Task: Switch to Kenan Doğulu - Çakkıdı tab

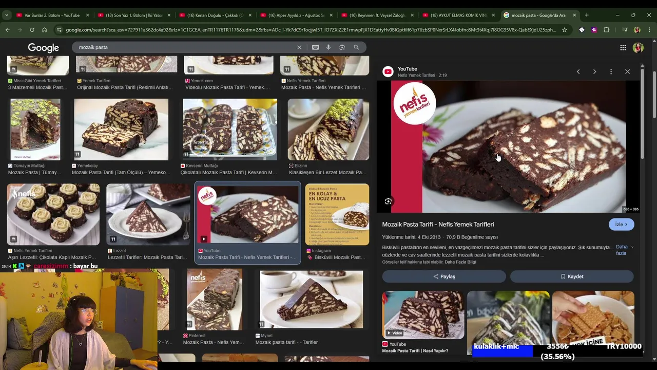Action: coord(215,15)
